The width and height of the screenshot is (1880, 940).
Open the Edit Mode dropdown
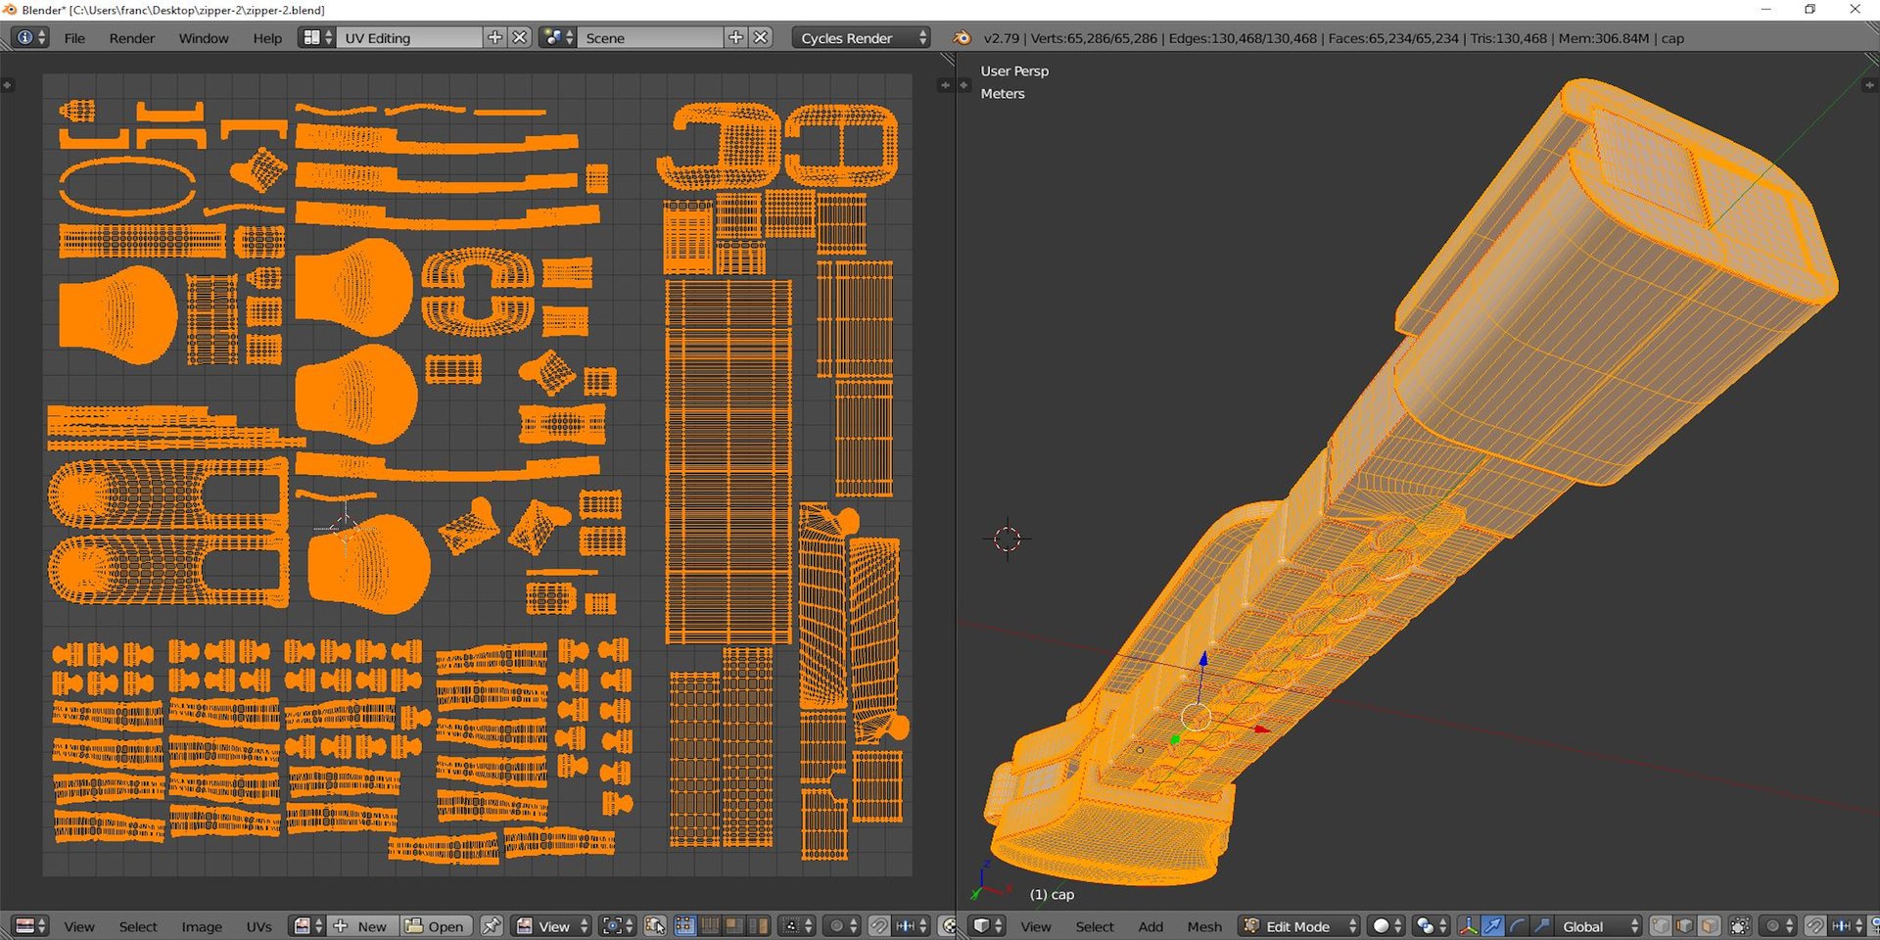1299,925
